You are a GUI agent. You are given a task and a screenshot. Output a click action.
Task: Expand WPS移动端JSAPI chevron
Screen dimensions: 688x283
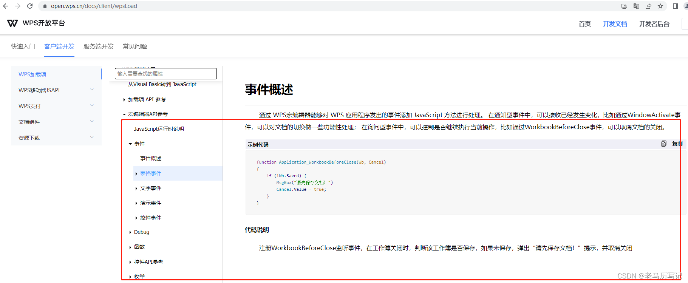point(92,90)
